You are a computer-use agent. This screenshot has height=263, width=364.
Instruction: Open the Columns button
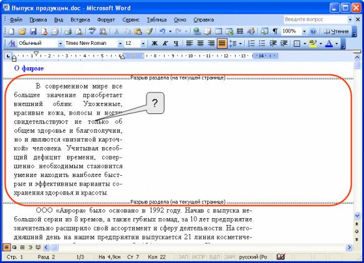pos(240,31)
